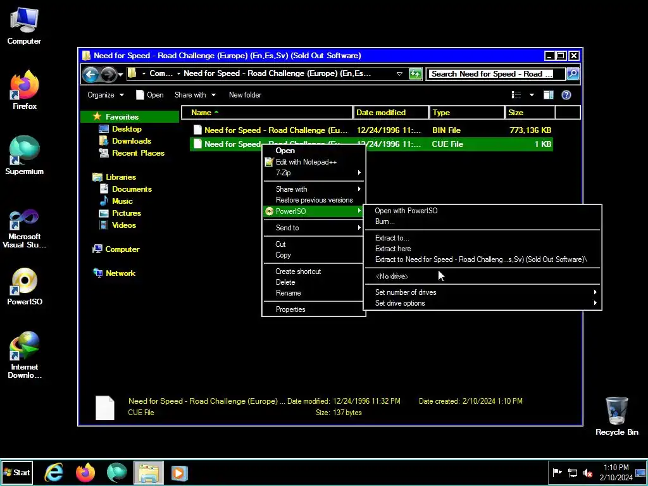Click the network tray icon
Screen dimensions: 648x486
pyautogui.click(x=572, y=472)
